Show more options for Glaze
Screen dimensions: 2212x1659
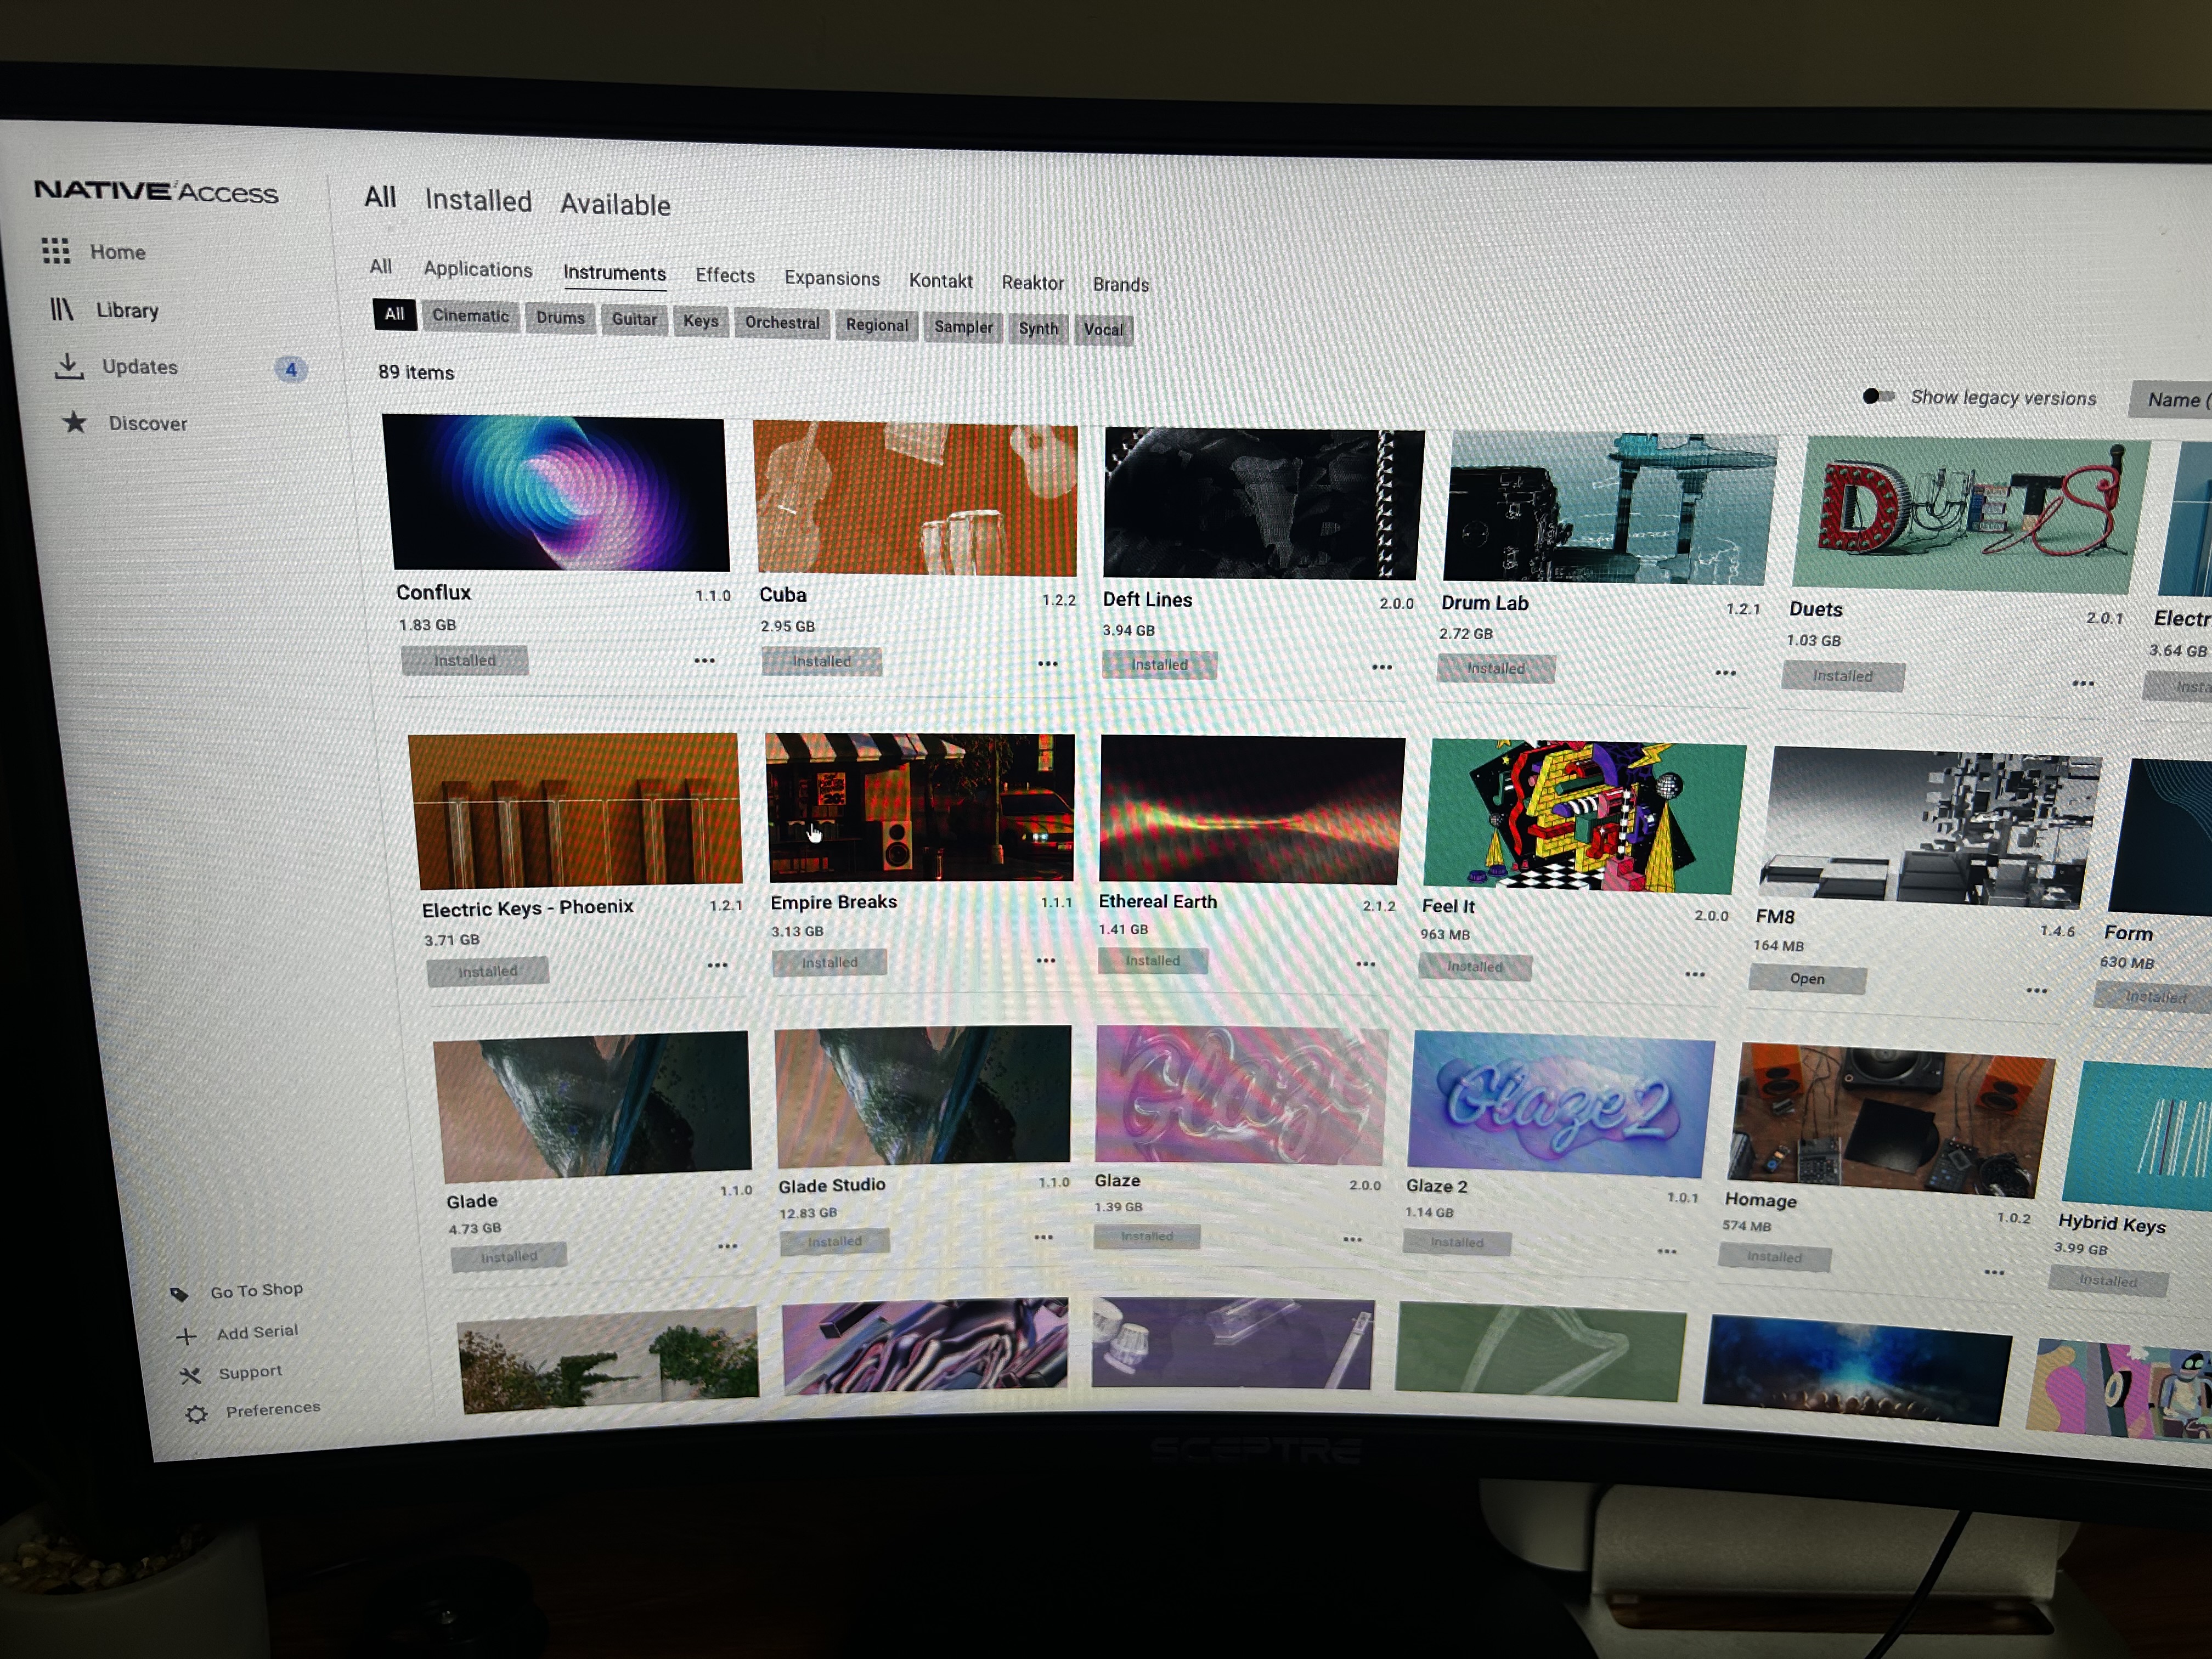(x=1353, y=1239)
